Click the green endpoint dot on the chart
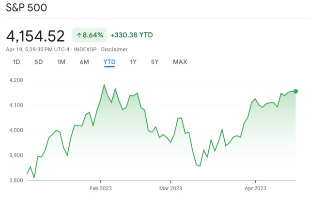The width and height of the screenshot is (310, 199). [295, 91]
